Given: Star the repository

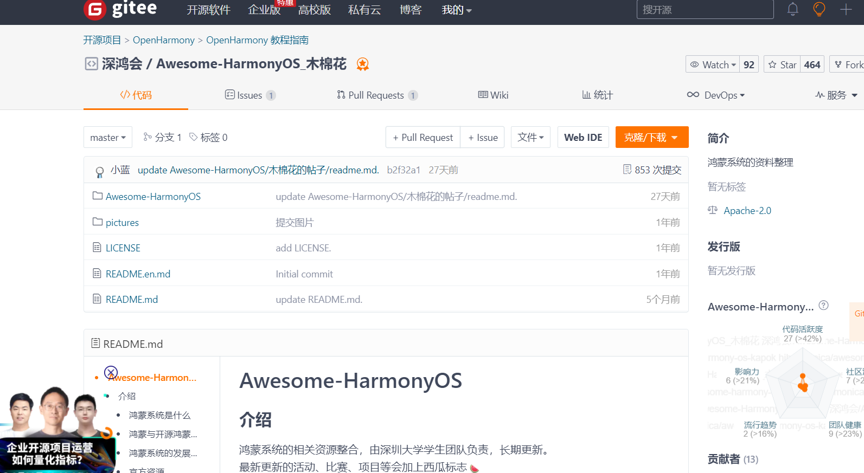Looking at the screenshot, I should [x=782, y=64].
